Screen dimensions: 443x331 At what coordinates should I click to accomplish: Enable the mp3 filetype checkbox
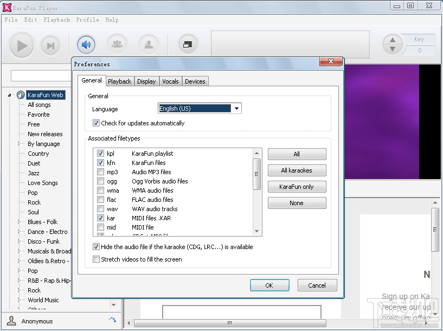pos(100,172)
